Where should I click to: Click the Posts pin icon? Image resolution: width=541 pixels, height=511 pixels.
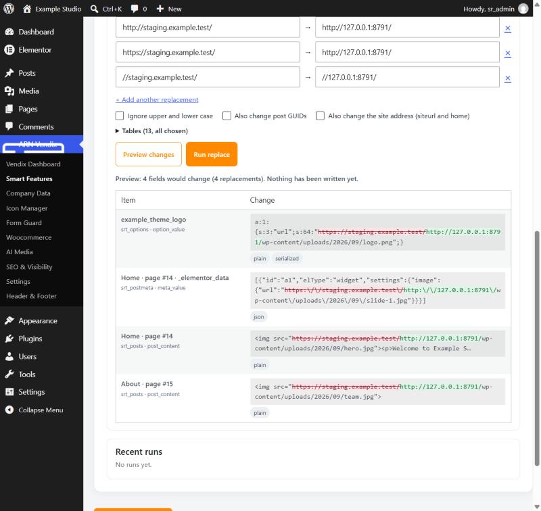[9, 73]
